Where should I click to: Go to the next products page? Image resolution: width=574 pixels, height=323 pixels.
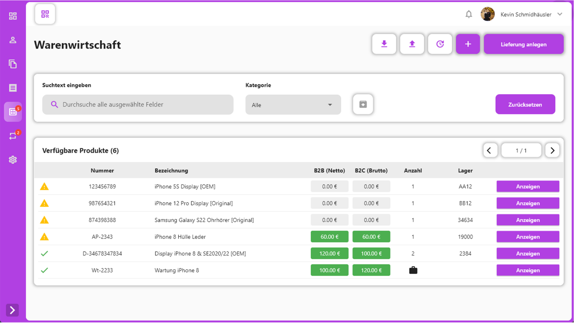tap(552, 150)
